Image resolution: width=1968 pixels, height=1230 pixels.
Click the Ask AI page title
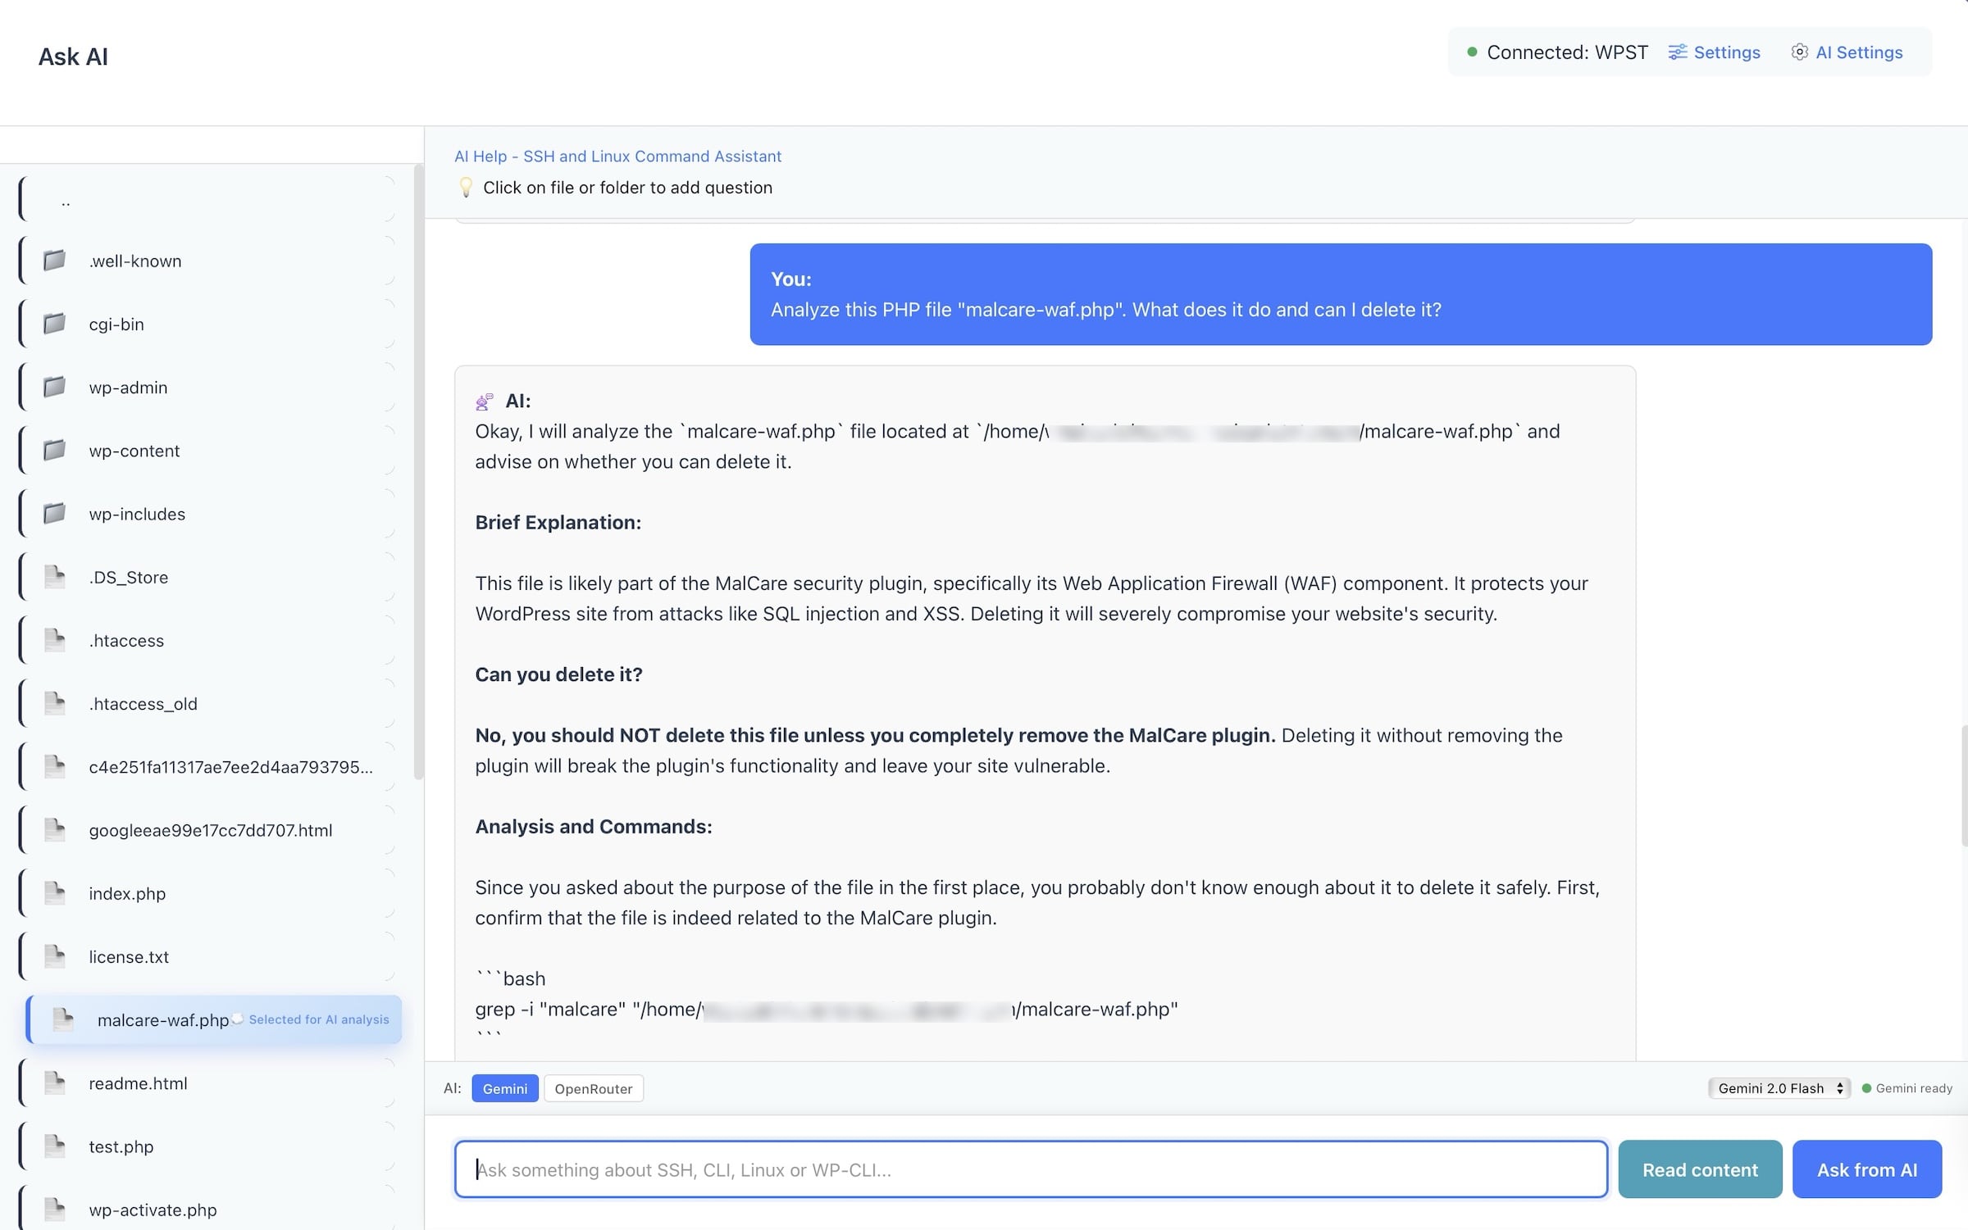pyautogui.click(x=73, y=56)
